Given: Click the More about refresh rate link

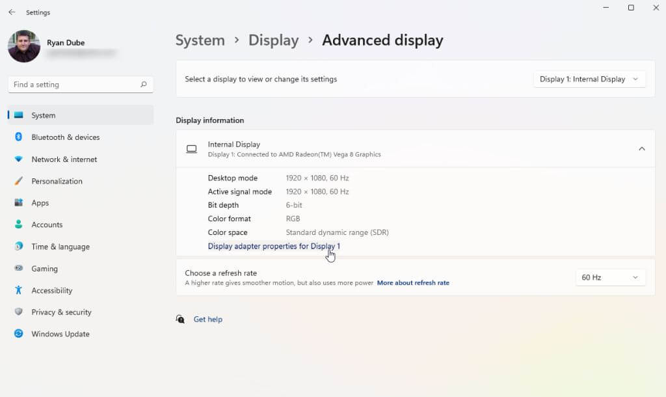Looking at the screenshot, I should coord(413,283).
